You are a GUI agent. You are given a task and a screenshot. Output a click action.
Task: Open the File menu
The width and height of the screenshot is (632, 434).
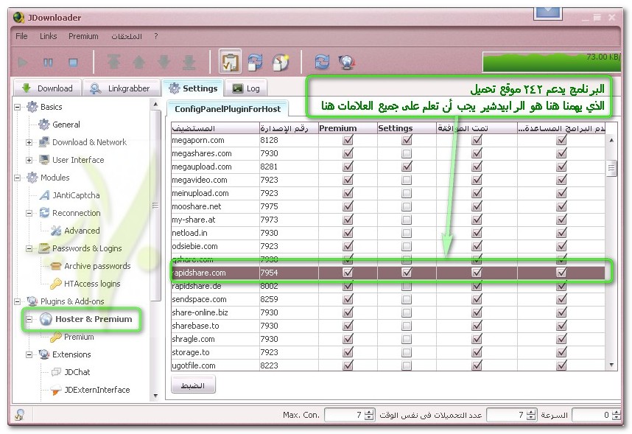[x=21, y=36]
